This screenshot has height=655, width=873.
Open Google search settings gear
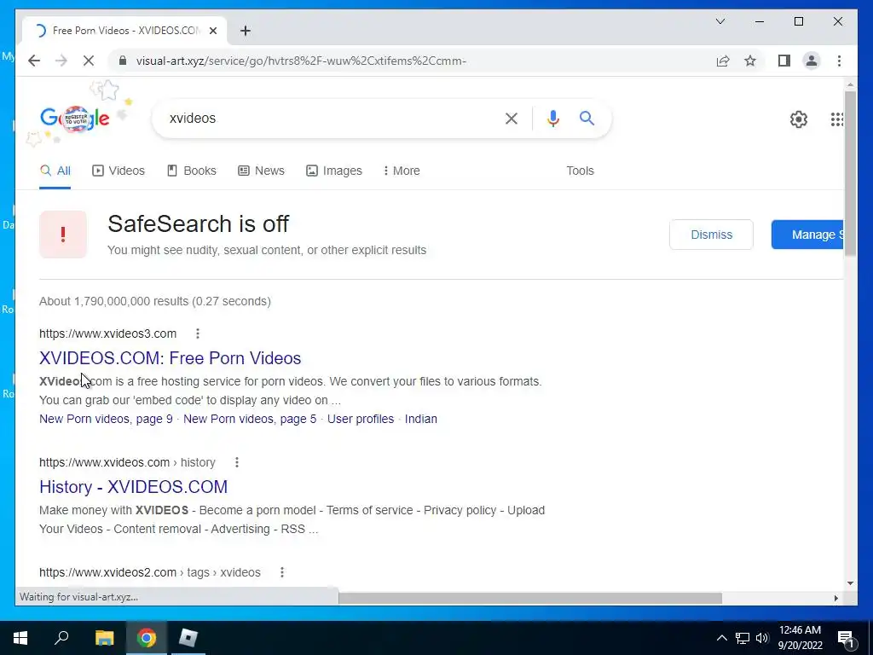coord(798,119)
